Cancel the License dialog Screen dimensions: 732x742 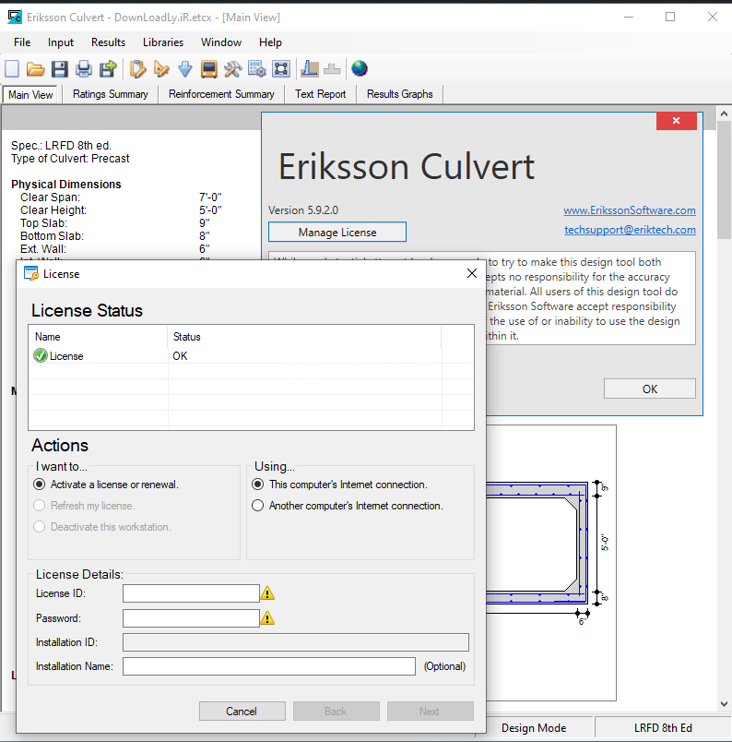tap(242, 711)
